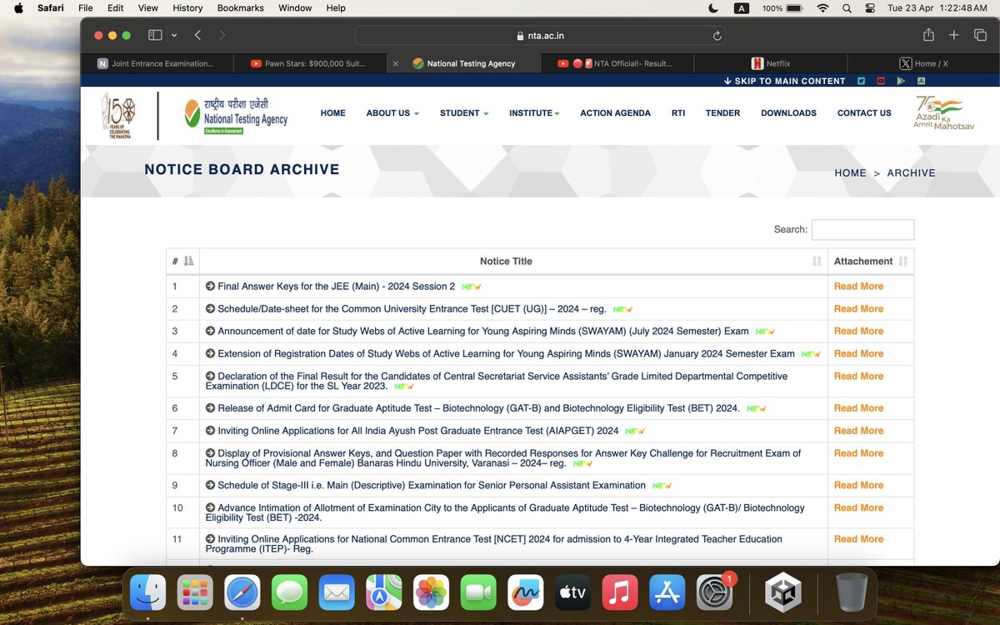
Task: Go to DOWNLOADS page
Action: point(788,113)
